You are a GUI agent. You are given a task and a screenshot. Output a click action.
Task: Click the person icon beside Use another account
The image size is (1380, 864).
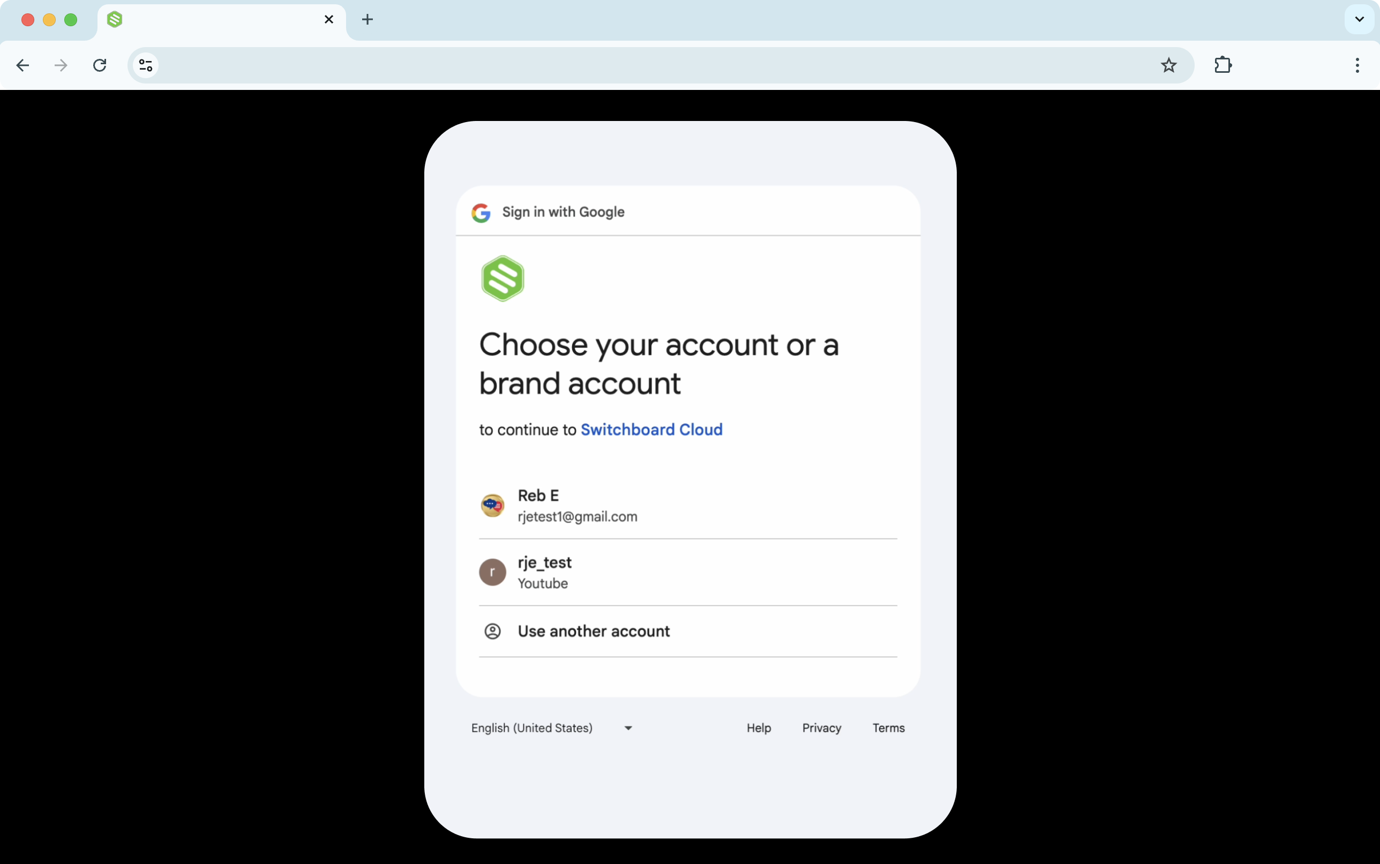492,632
